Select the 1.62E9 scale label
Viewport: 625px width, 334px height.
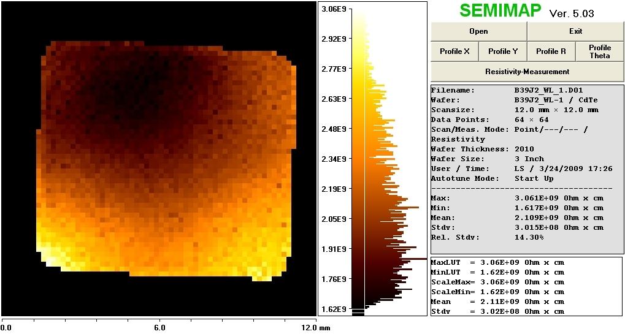point(333,309)
